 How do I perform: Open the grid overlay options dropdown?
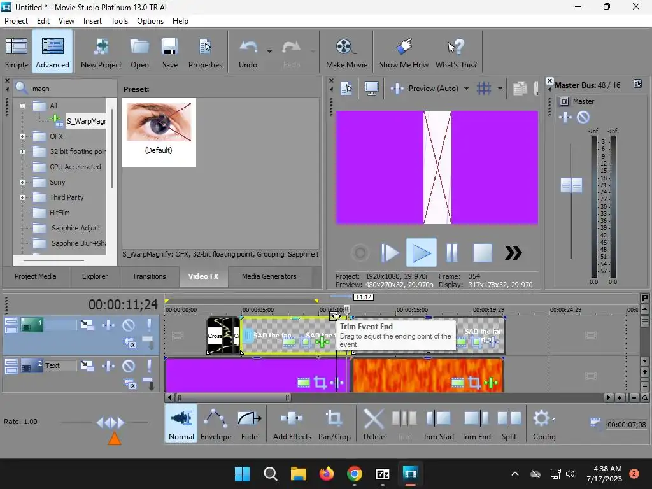coord(500,89)
